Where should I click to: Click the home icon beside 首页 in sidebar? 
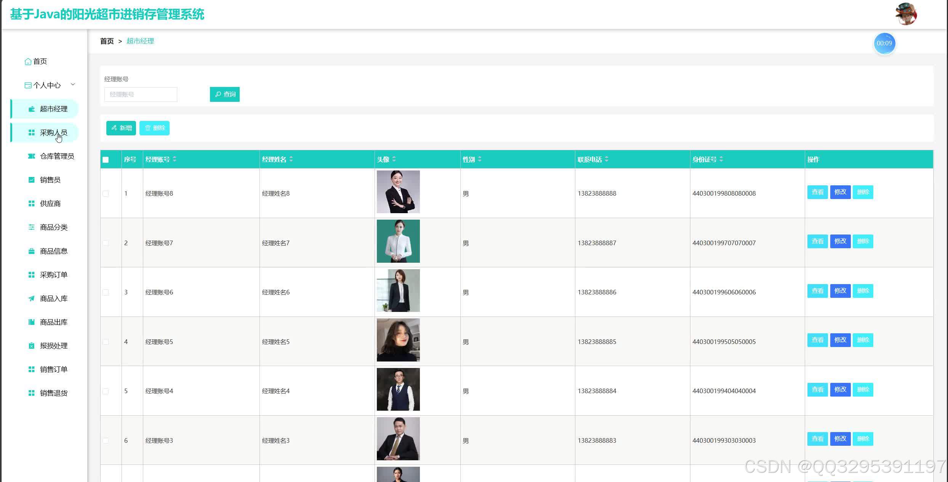point(28,61)
